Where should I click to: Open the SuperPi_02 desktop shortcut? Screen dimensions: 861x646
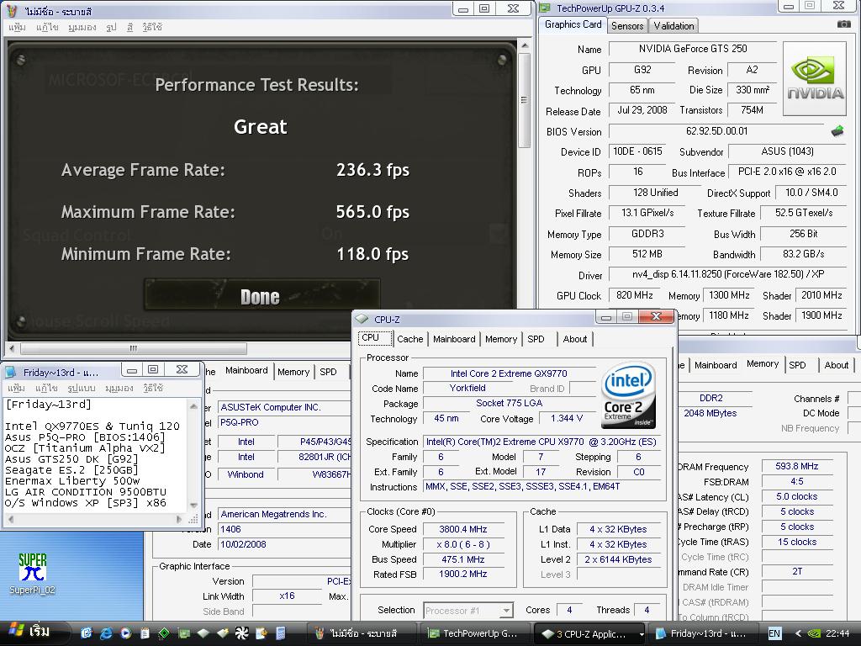[33, 574]
